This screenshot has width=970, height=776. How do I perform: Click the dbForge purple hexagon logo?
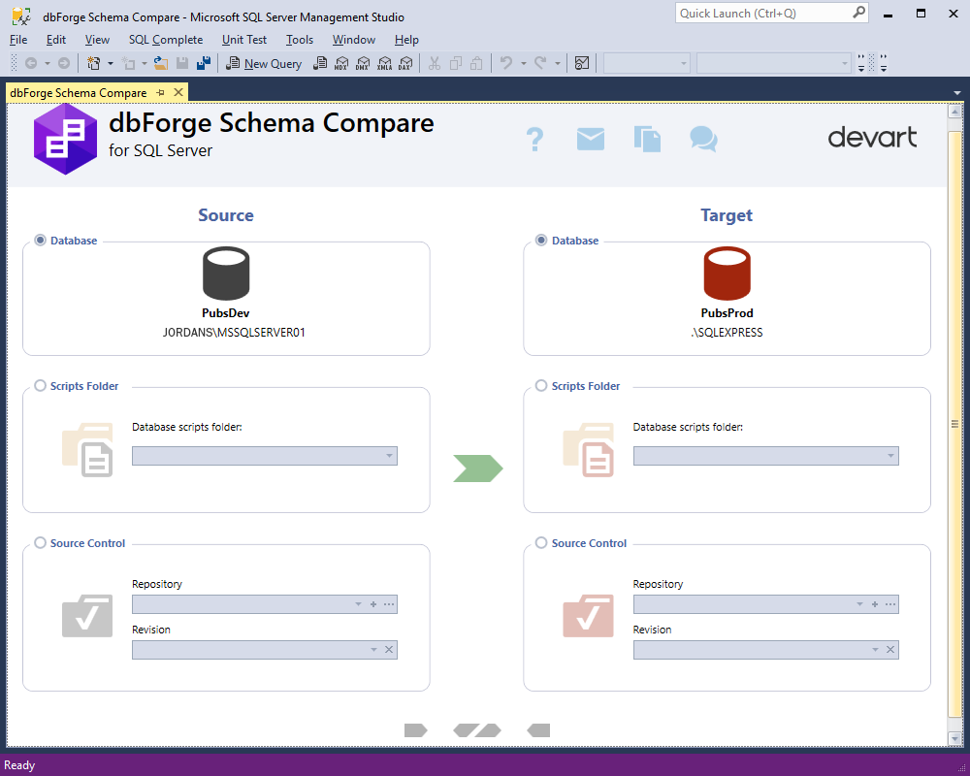[65, 140]
